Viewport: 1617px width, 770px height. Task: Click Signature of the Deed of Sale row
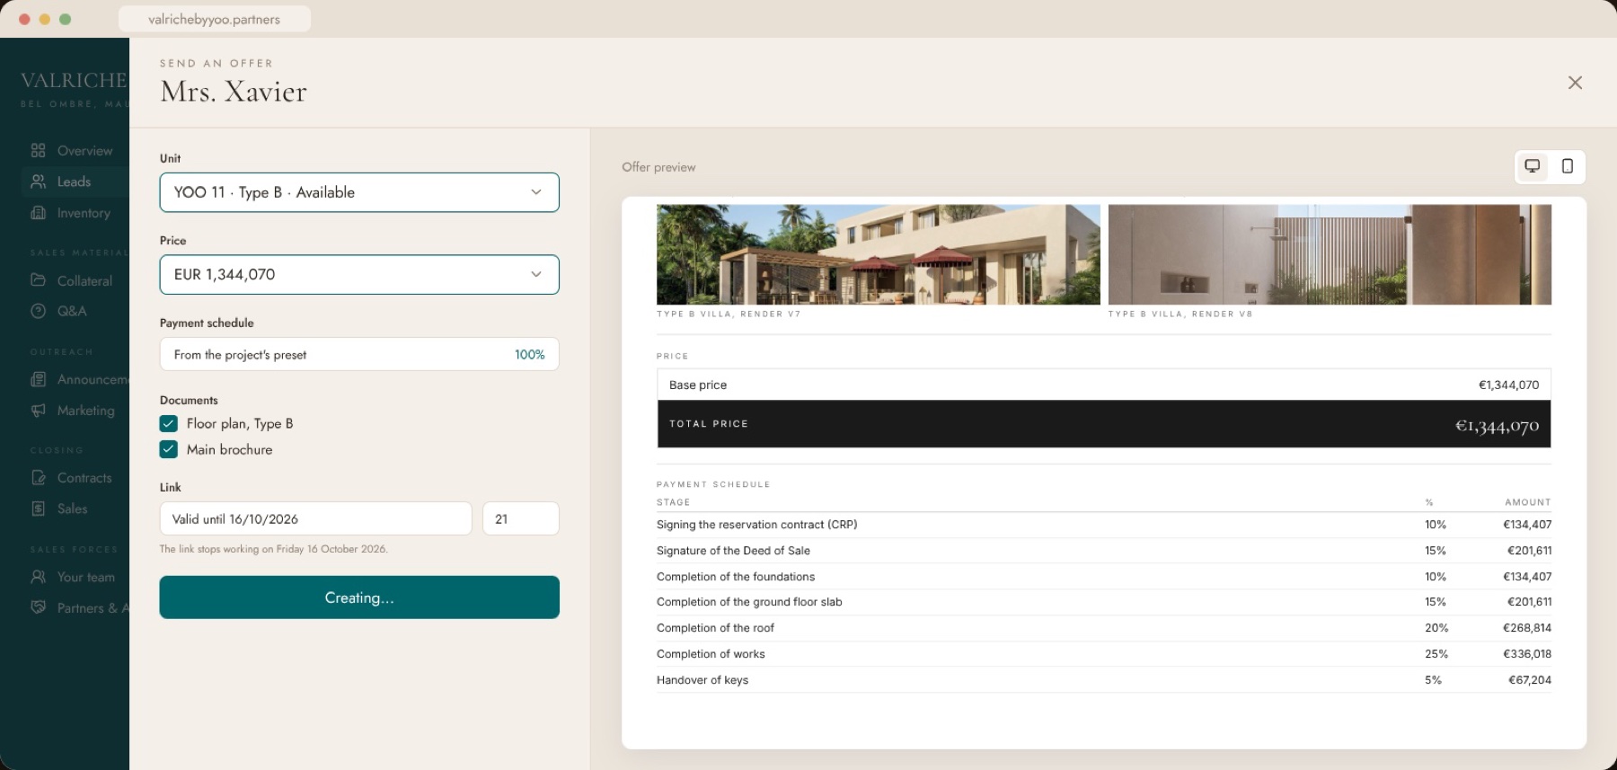(1104, 551)
